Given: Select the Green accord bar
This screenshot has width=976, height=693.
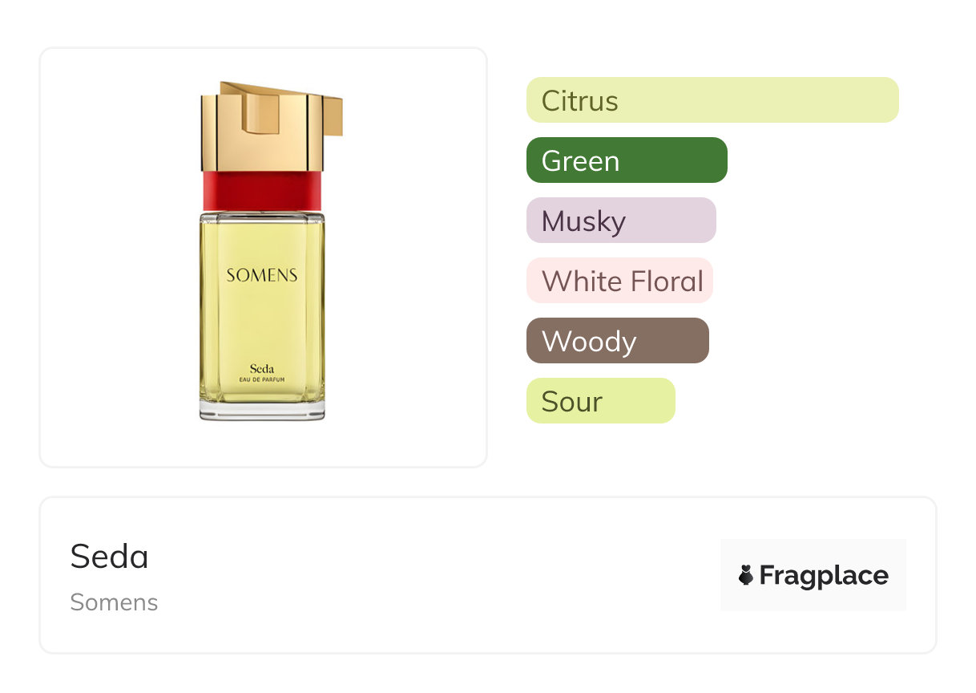Looking at the screenshot, I should point(627,160).
